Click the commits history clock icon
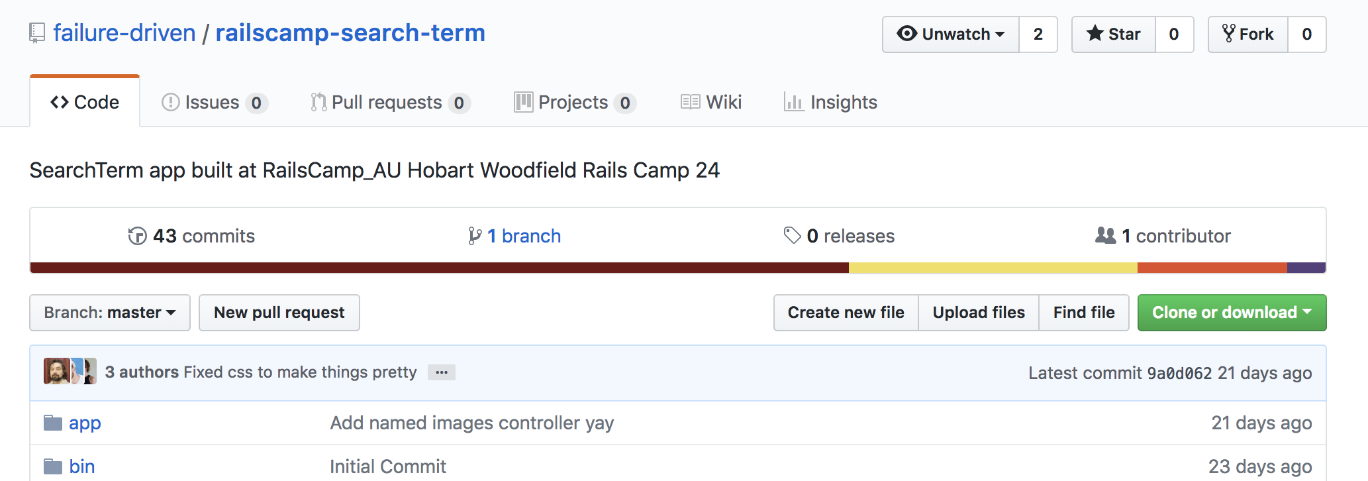The height and width of the screenshot is (481, 1368). coord(137,236)
